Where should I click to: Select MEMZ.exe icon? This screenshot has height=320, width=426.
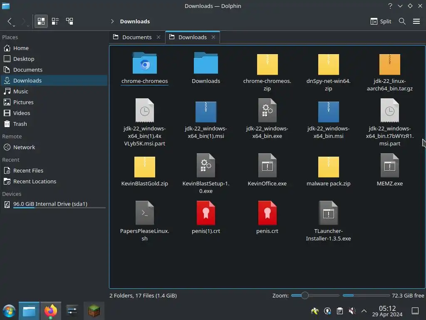(389, 165)
